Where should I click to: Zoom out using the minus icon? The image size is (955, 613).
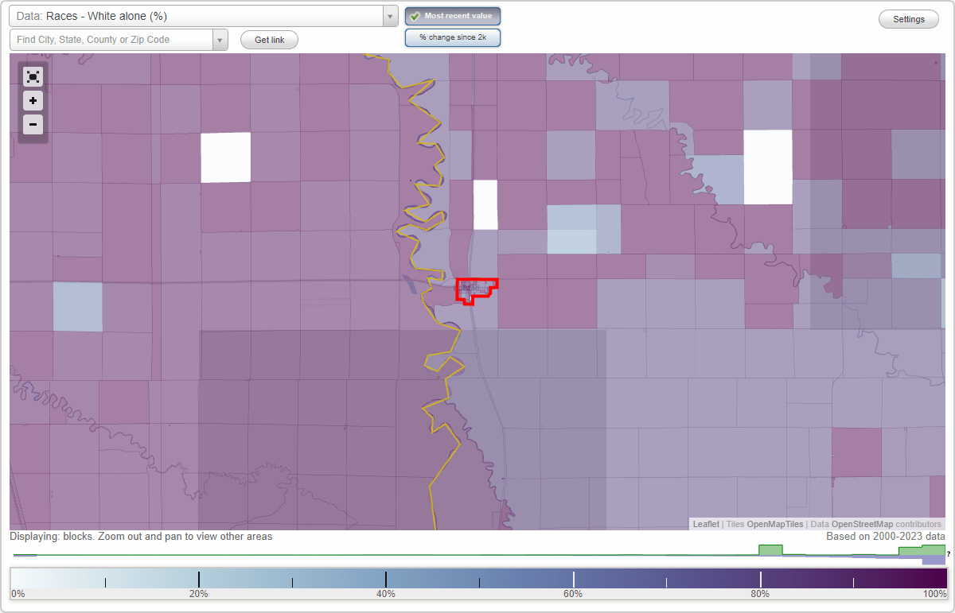click(33, 124)
